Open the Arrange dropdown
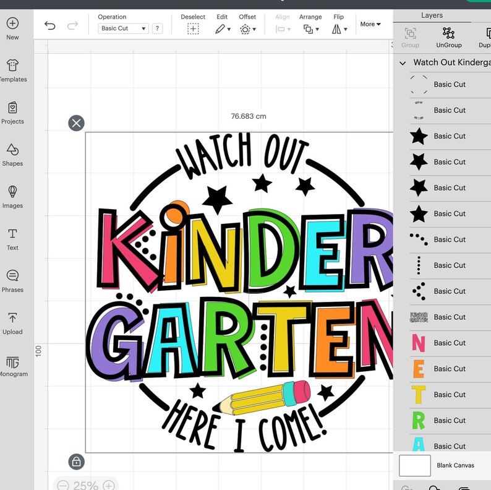Viewport: 491px width, 490px height. [311, 29]
